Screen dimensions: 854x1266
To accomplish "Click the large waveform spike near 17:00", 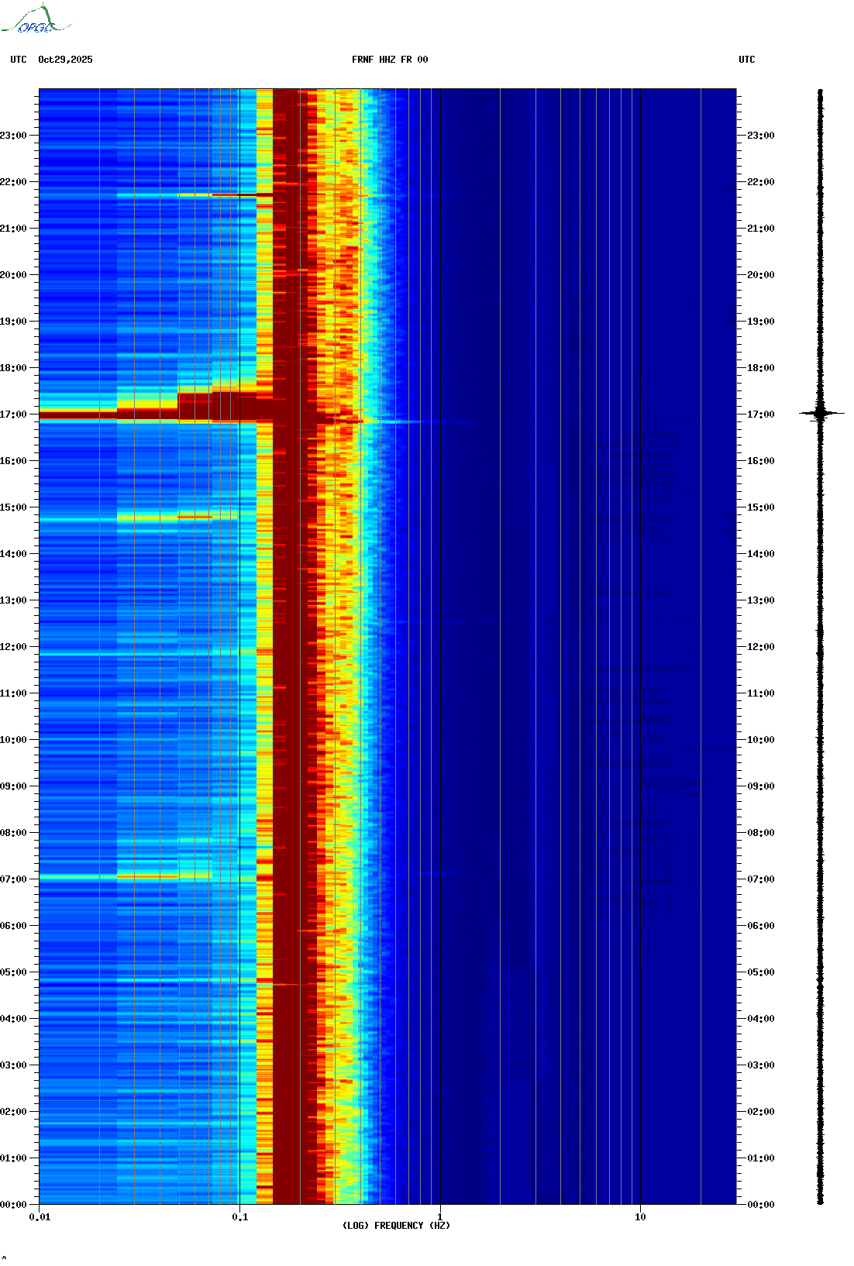I will 821,413.
